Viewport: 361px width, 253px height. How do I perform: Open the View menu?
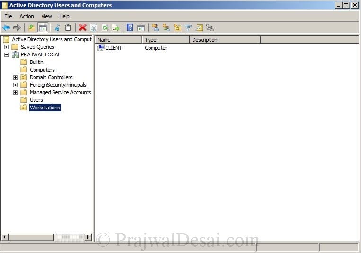tap(46, 16)
